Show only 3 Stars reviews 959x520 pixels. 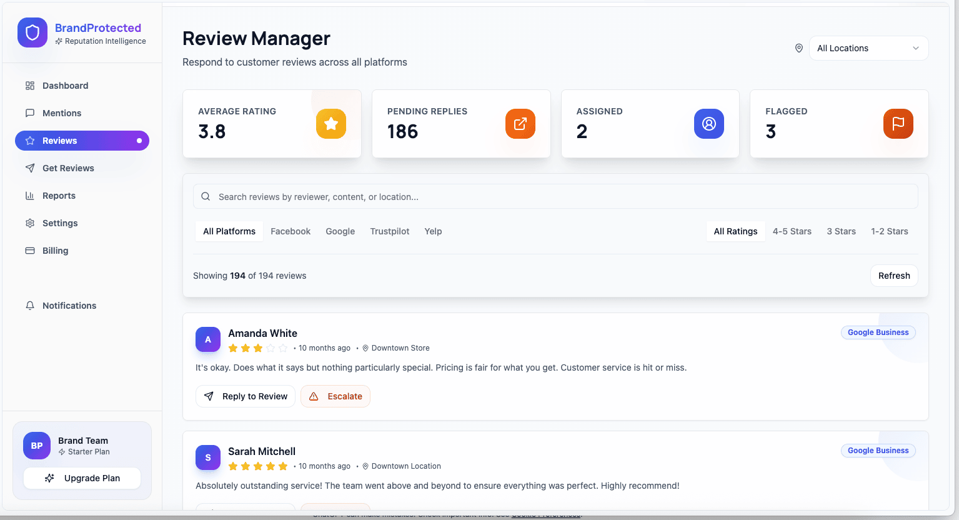(x=841, y=231)
